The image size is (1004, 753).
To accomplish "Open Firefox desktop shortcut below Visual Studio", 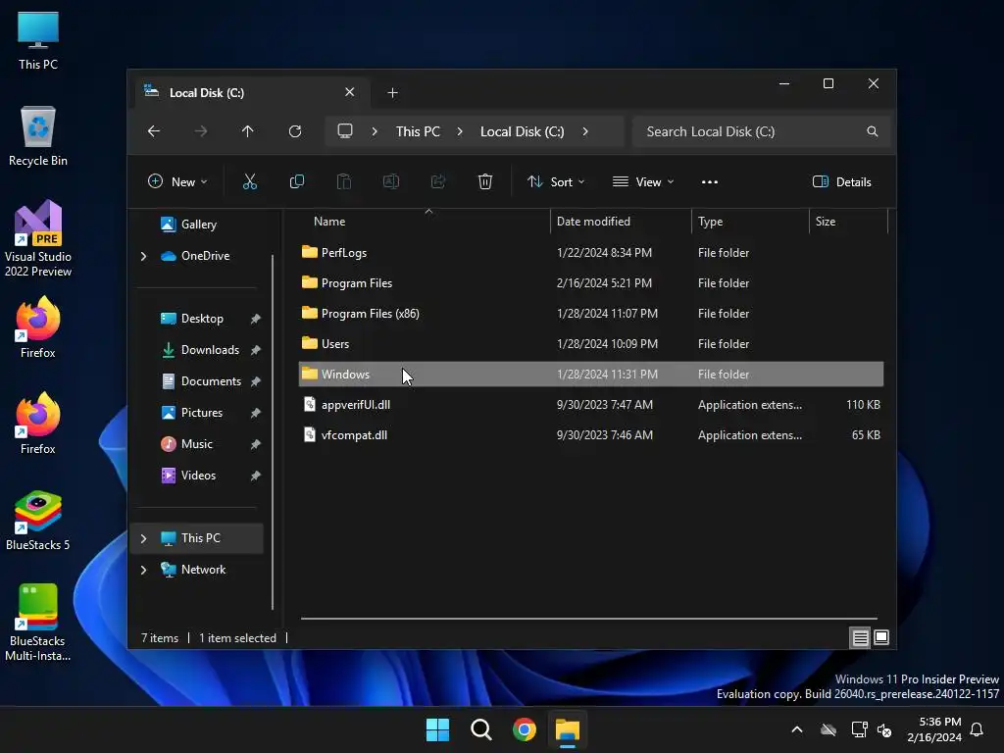I will coord(38,327).
